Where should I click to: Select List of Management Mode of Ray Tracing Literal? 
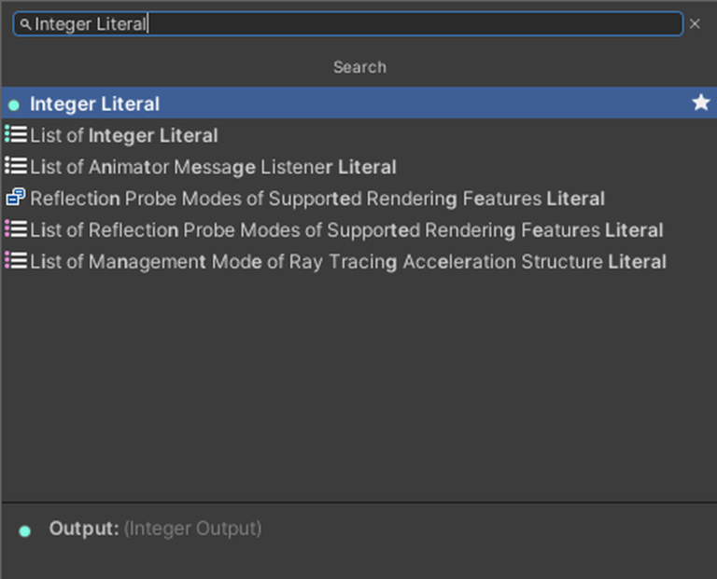[x=348, y=262]
